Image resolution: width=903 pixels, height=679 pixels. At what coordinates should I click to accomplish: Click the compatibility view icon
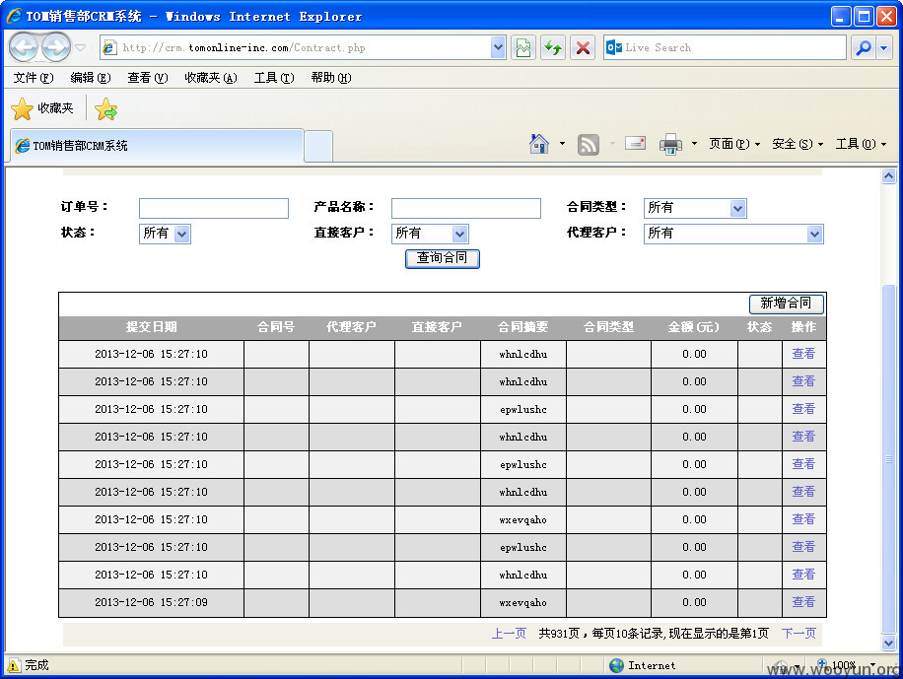pyautogui.click(x=523, y=48)
